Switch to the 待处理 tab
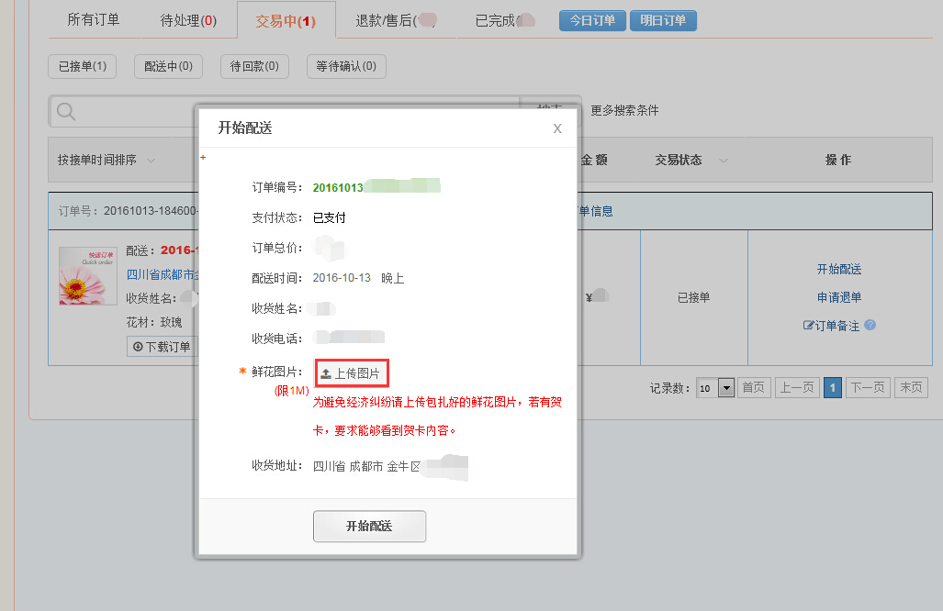Screen dimensions: 943x611 pos(188,20)
